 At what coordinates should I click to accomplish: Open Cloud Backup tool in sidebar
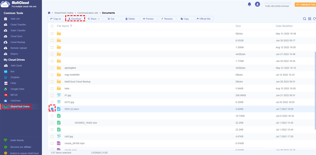[x=18, y=42]
